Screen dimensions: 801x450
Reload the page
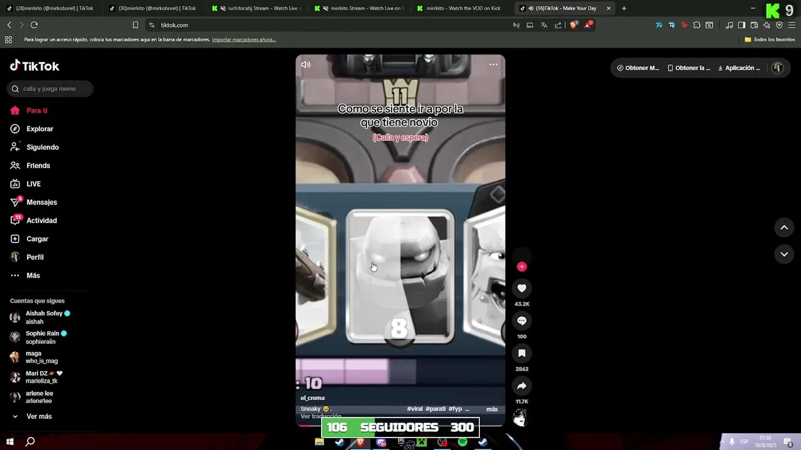(34, 25)
